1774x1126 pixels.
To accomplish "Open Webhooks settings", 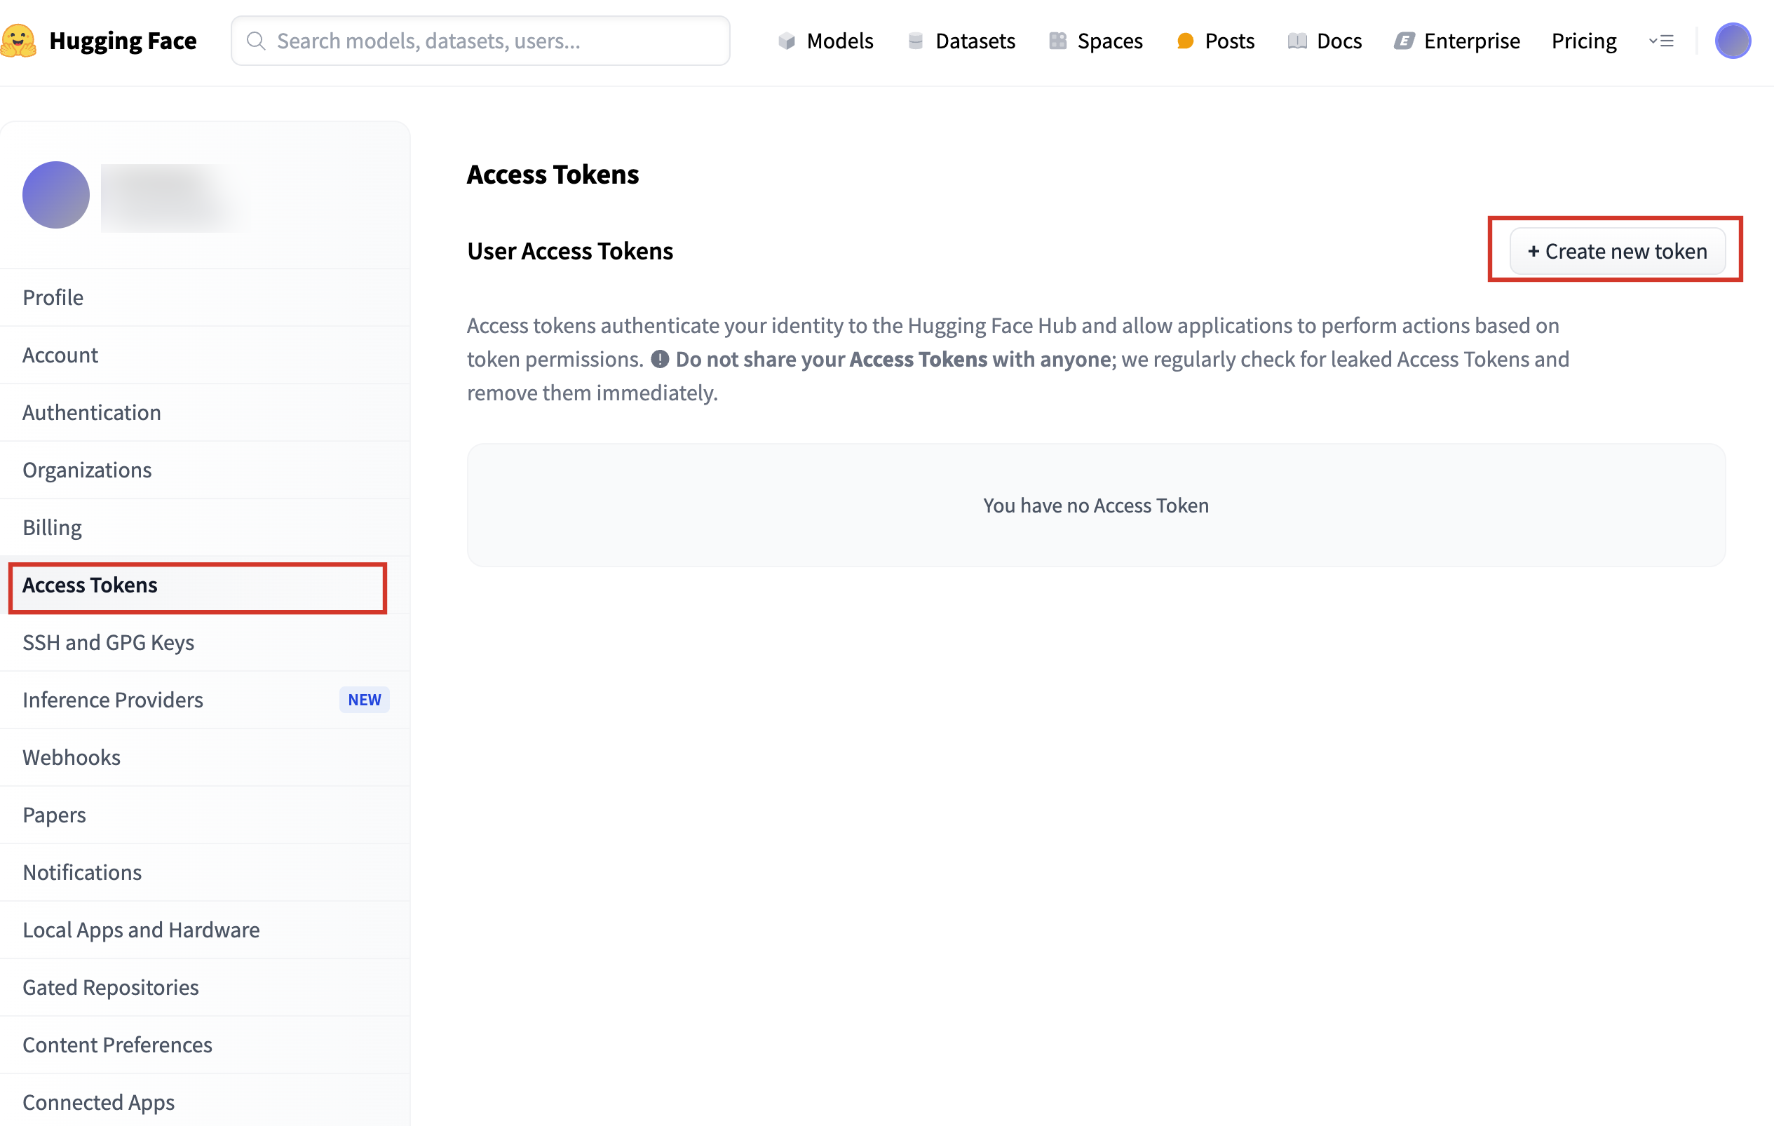I will point(205,757).
